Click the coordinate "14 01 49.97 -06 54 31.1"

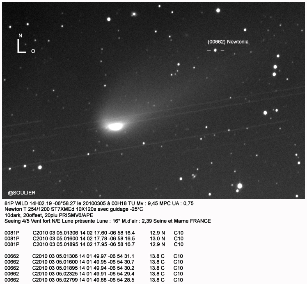click(x=107, y=256)
